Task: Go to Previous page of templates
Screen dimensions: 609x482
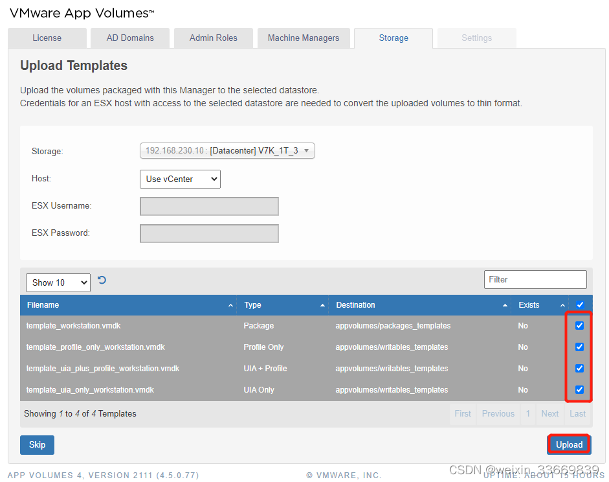Action: [498, 413]
